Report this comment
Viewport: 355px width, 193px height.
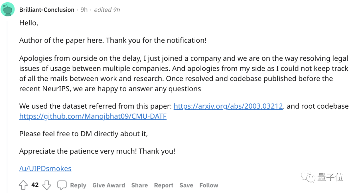click(164, 185)
